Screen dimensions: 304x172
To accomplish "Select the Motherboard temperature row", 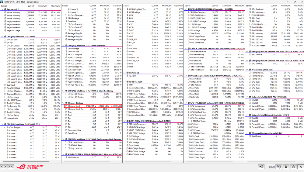I will [92, 157].
